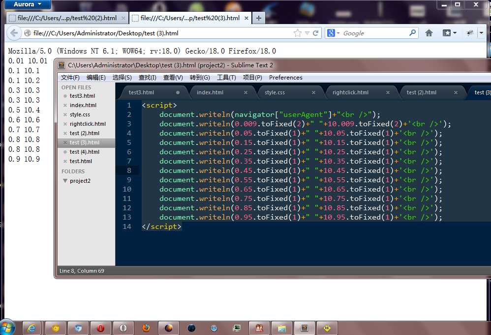Close index.html from the open files list

click(65, 105)
